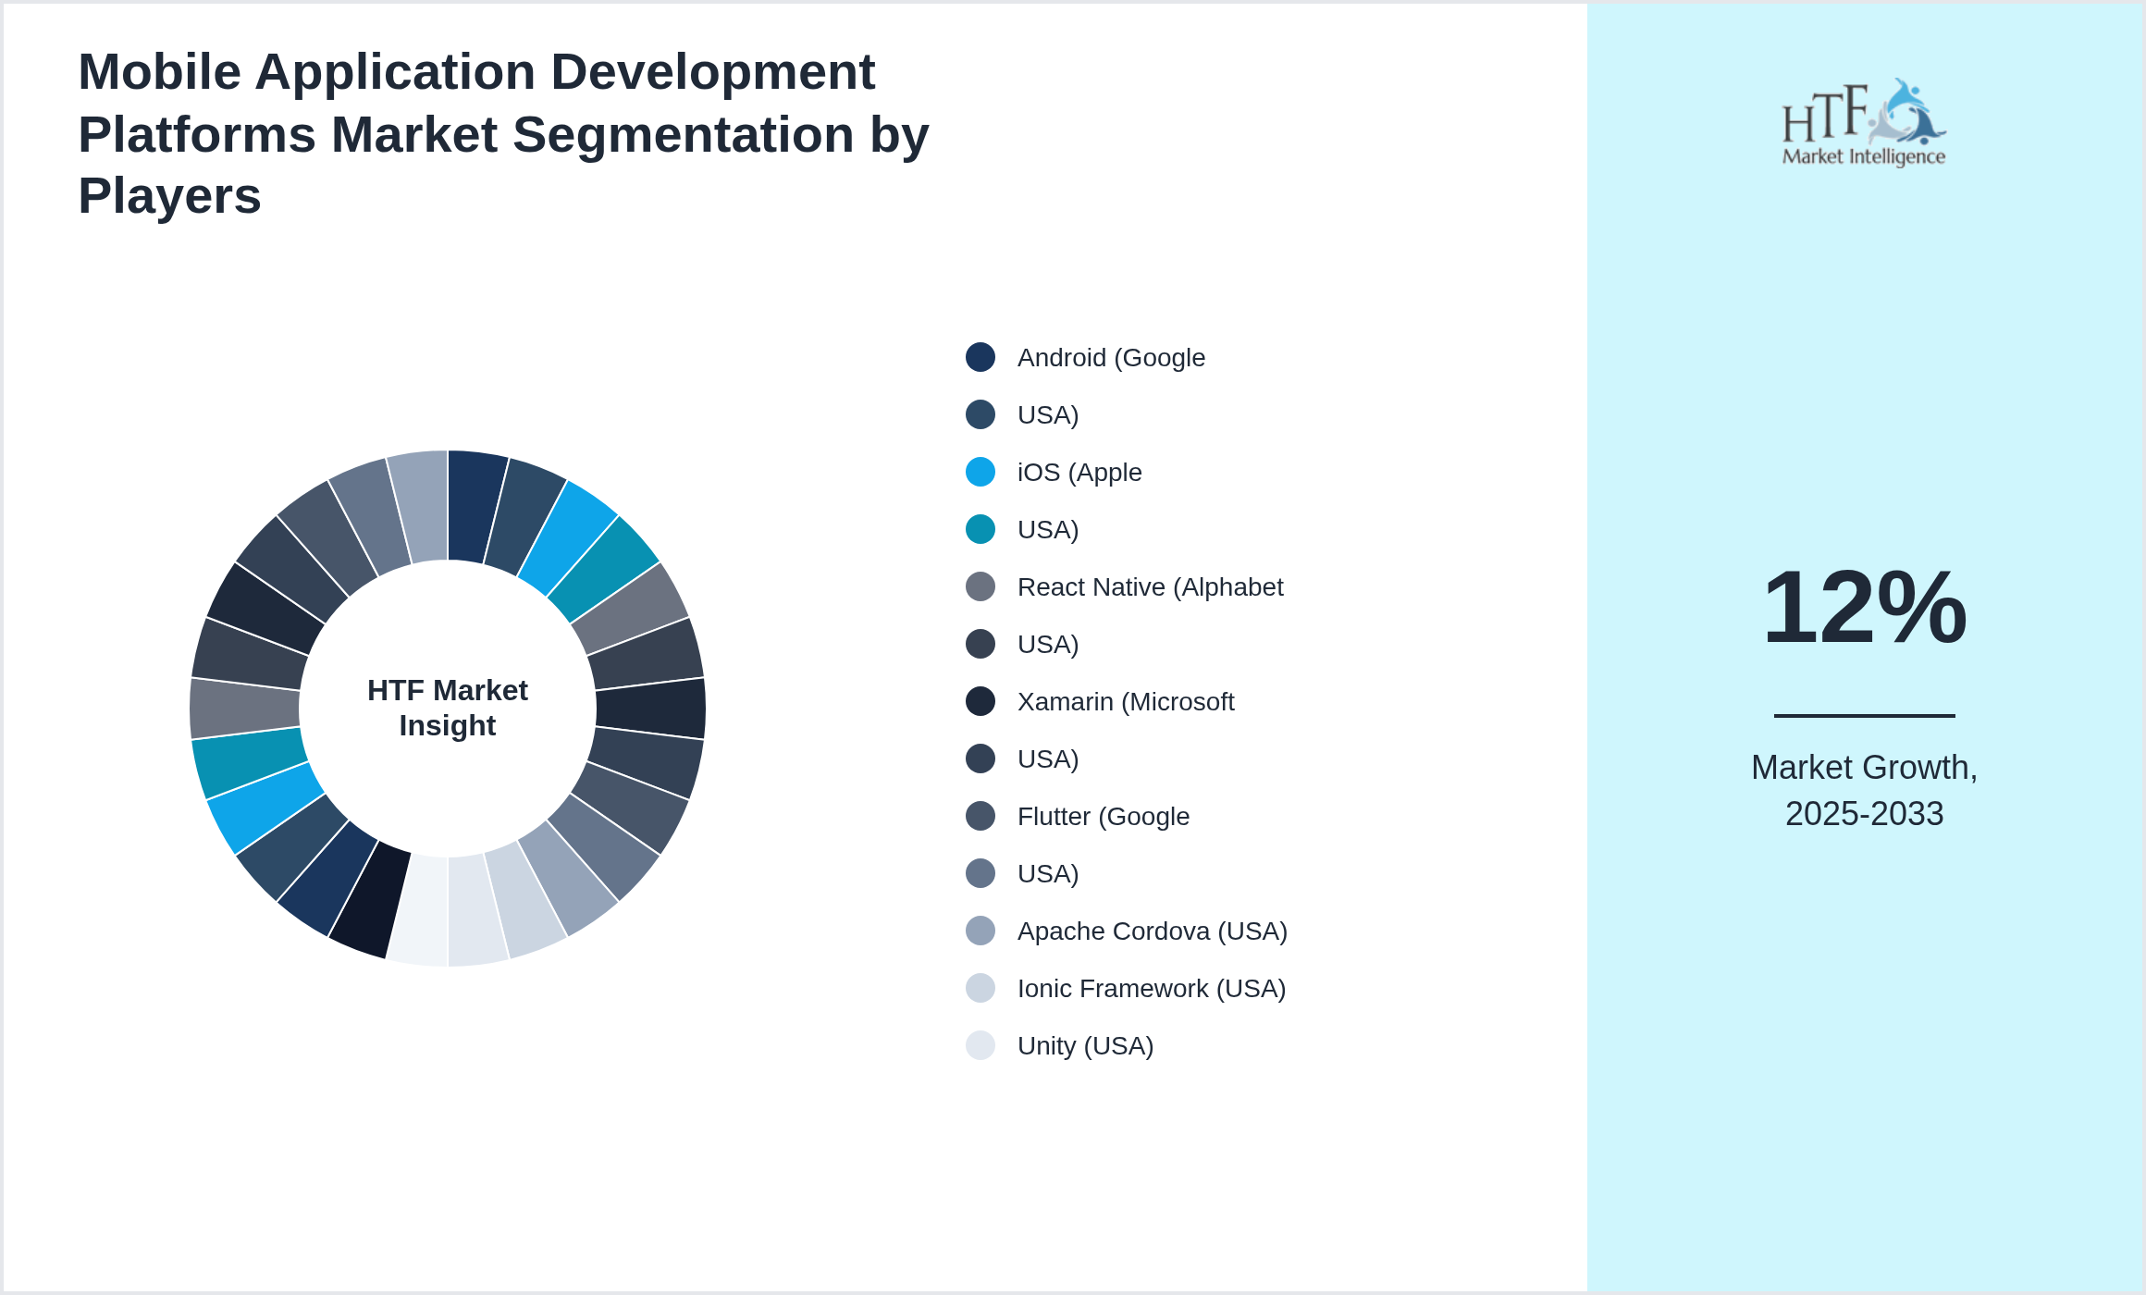Toggle the Flutter (Google series off
Image resolution: width=2146 pixels, height=1295 pixels.
[1103, 816]
